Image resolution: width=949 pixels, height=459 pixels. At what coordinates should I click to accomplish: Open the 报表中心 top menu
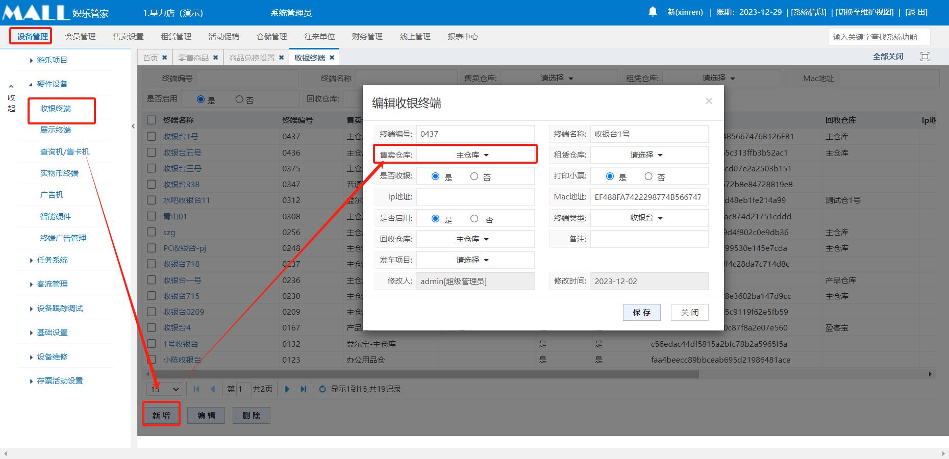click(463, 37)
